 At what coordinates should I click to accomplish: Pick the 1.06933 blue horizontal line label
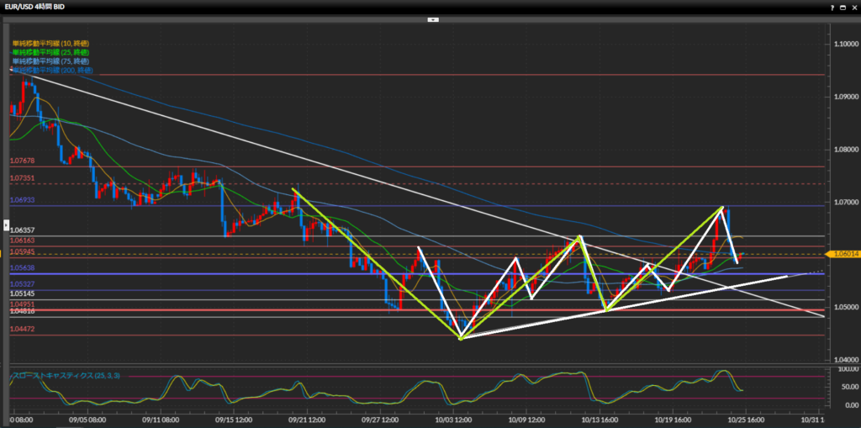point(22,201)
